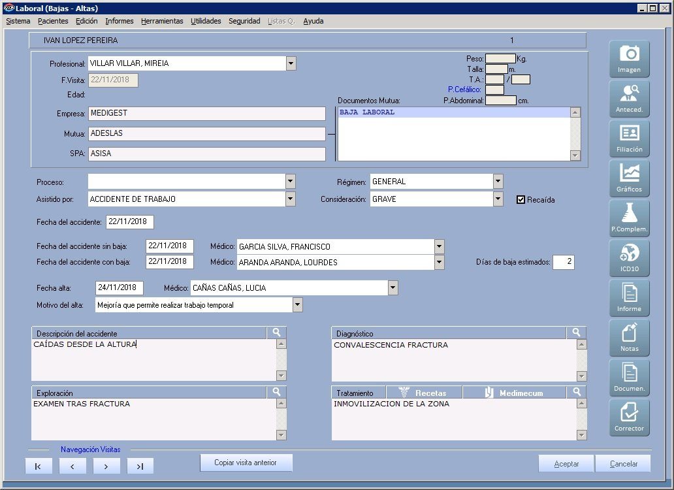Expand the Profesional dropdown
Viewport: 674px width, 490px height.
[x=291, y=63]
